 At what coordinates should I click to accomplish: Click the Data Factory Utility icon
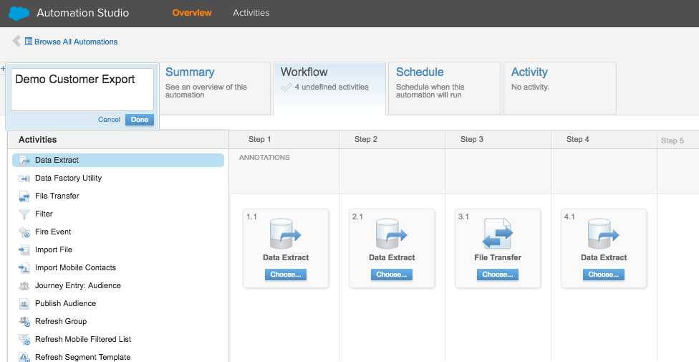[x=24, y=178]
